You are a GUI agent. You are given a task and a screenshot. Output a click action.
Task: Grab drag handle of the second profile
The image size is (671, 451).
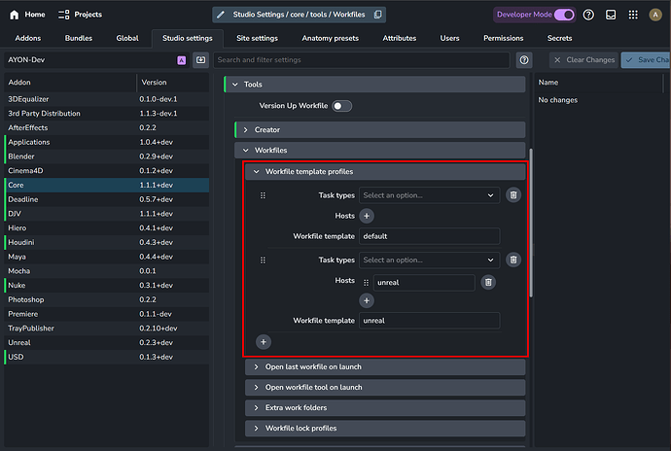(263, 260)
